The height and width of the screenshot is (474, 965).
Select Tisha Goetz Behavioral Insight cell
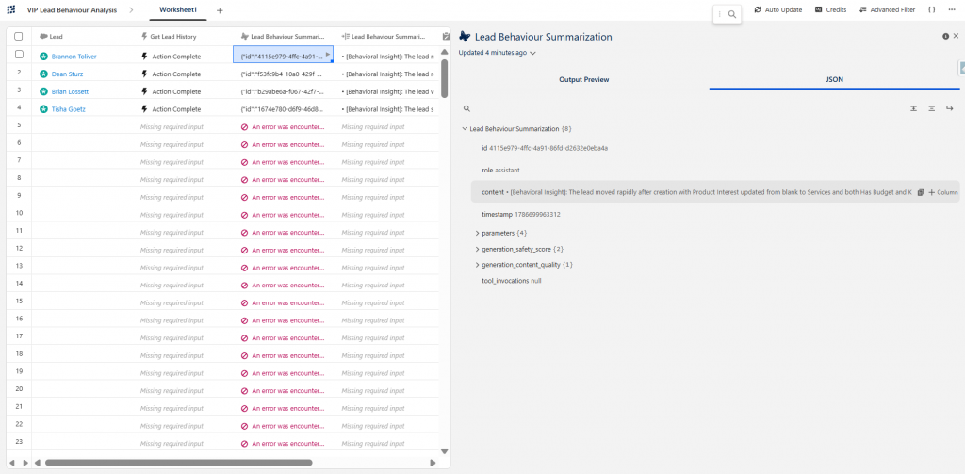point(387,109)
